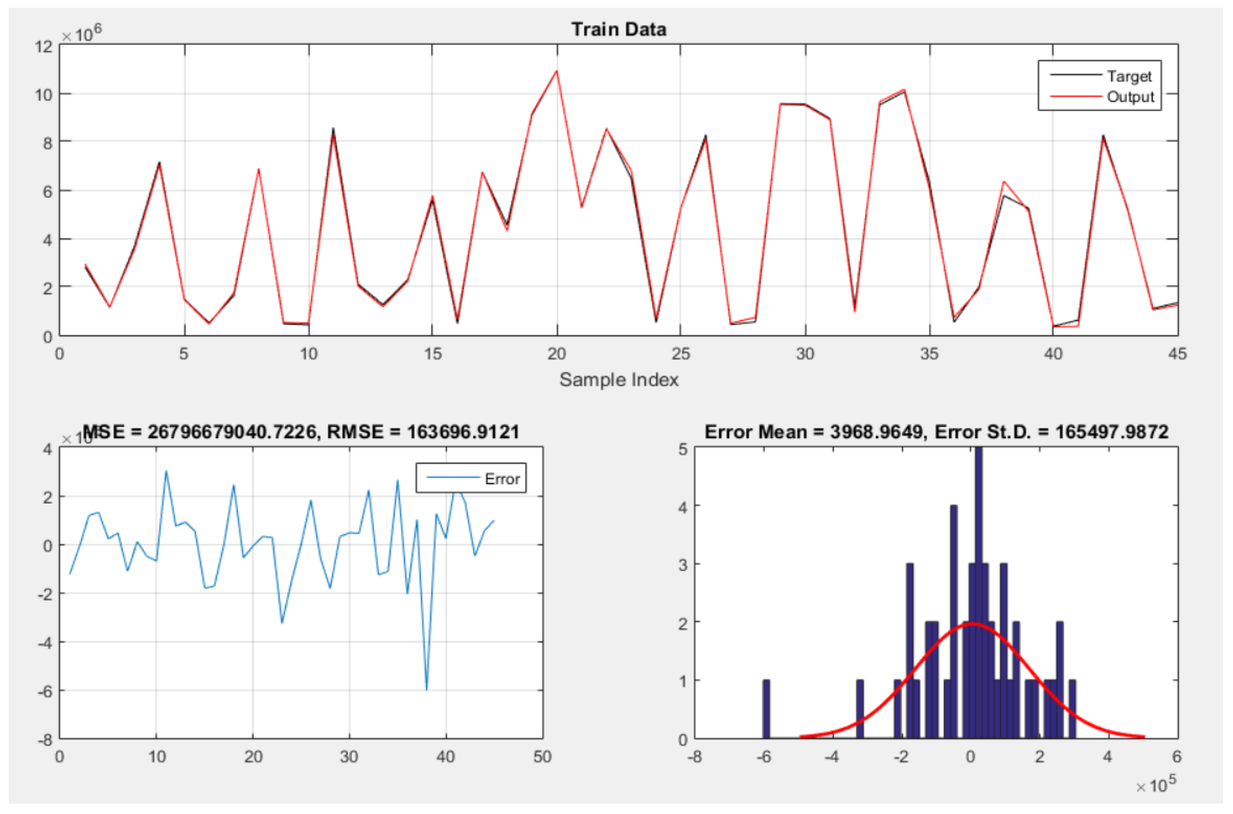Click the Error Mean and St.D. title

[936, 432]
